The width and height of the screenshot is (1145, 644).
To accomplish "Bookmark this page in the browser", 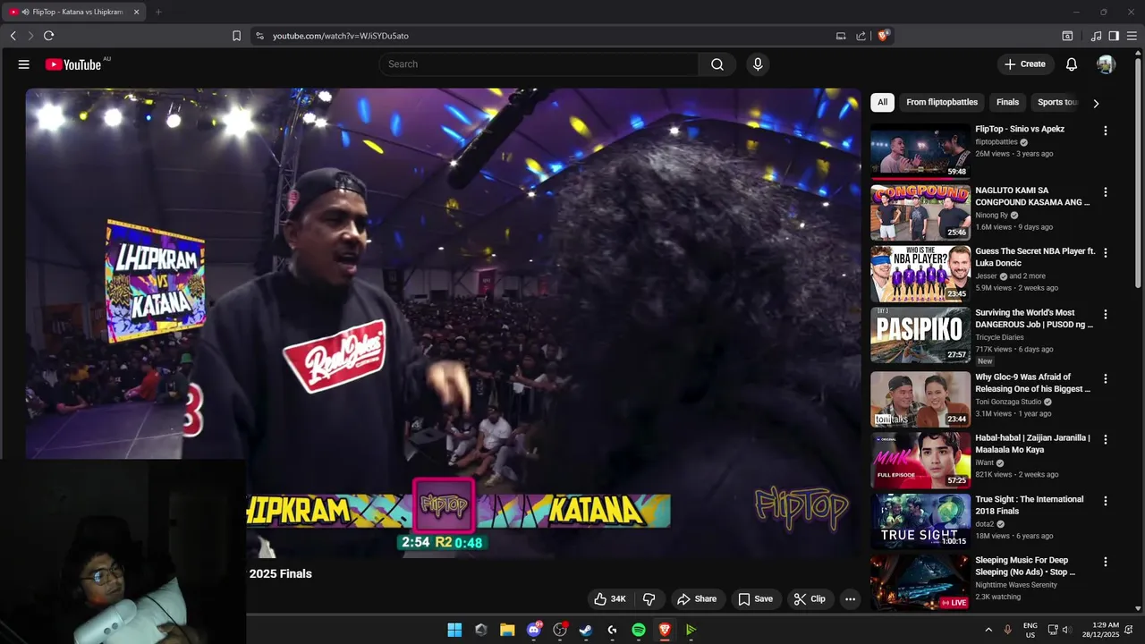I will (x=236, y=36).
